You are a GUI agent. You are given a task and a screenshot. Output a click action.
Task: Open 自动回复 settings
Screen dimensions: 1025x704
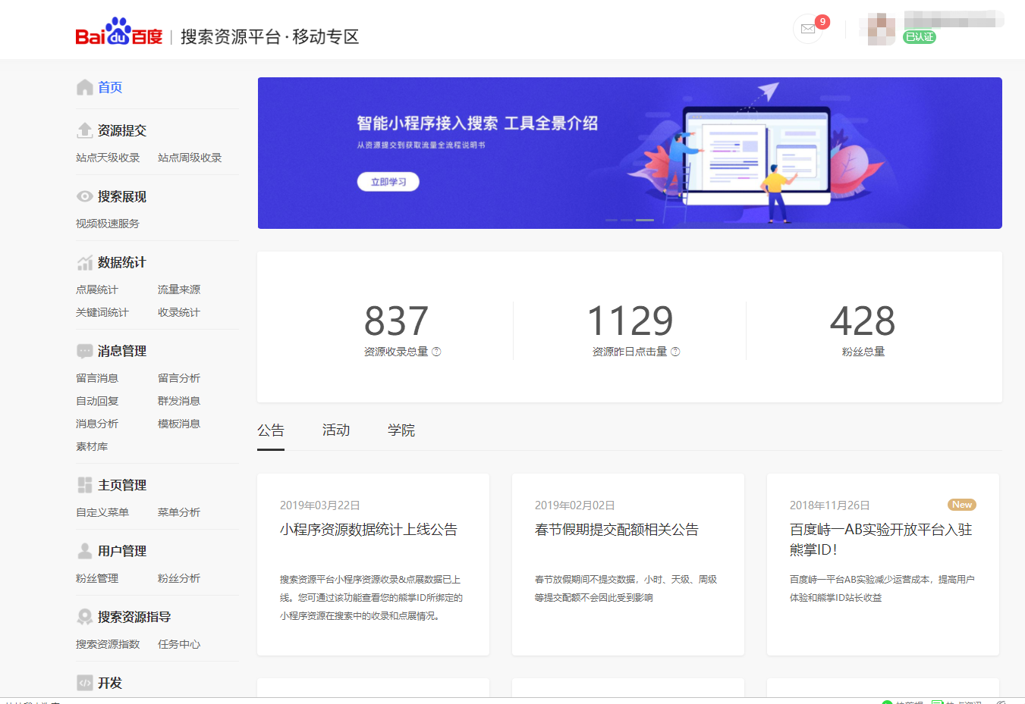pos(97,401)
